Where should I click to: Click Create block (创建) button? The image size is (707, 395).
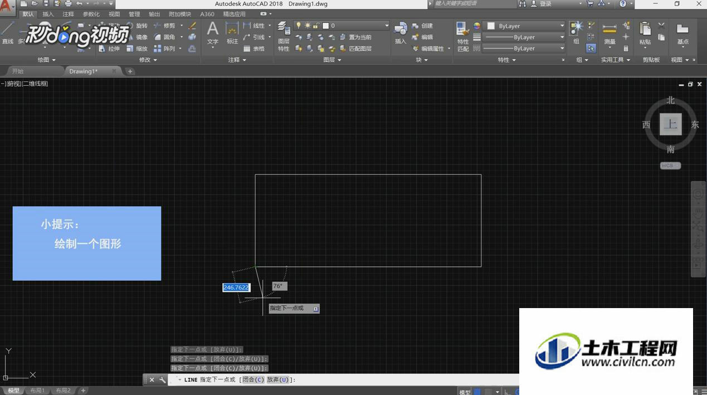[422, 26]
